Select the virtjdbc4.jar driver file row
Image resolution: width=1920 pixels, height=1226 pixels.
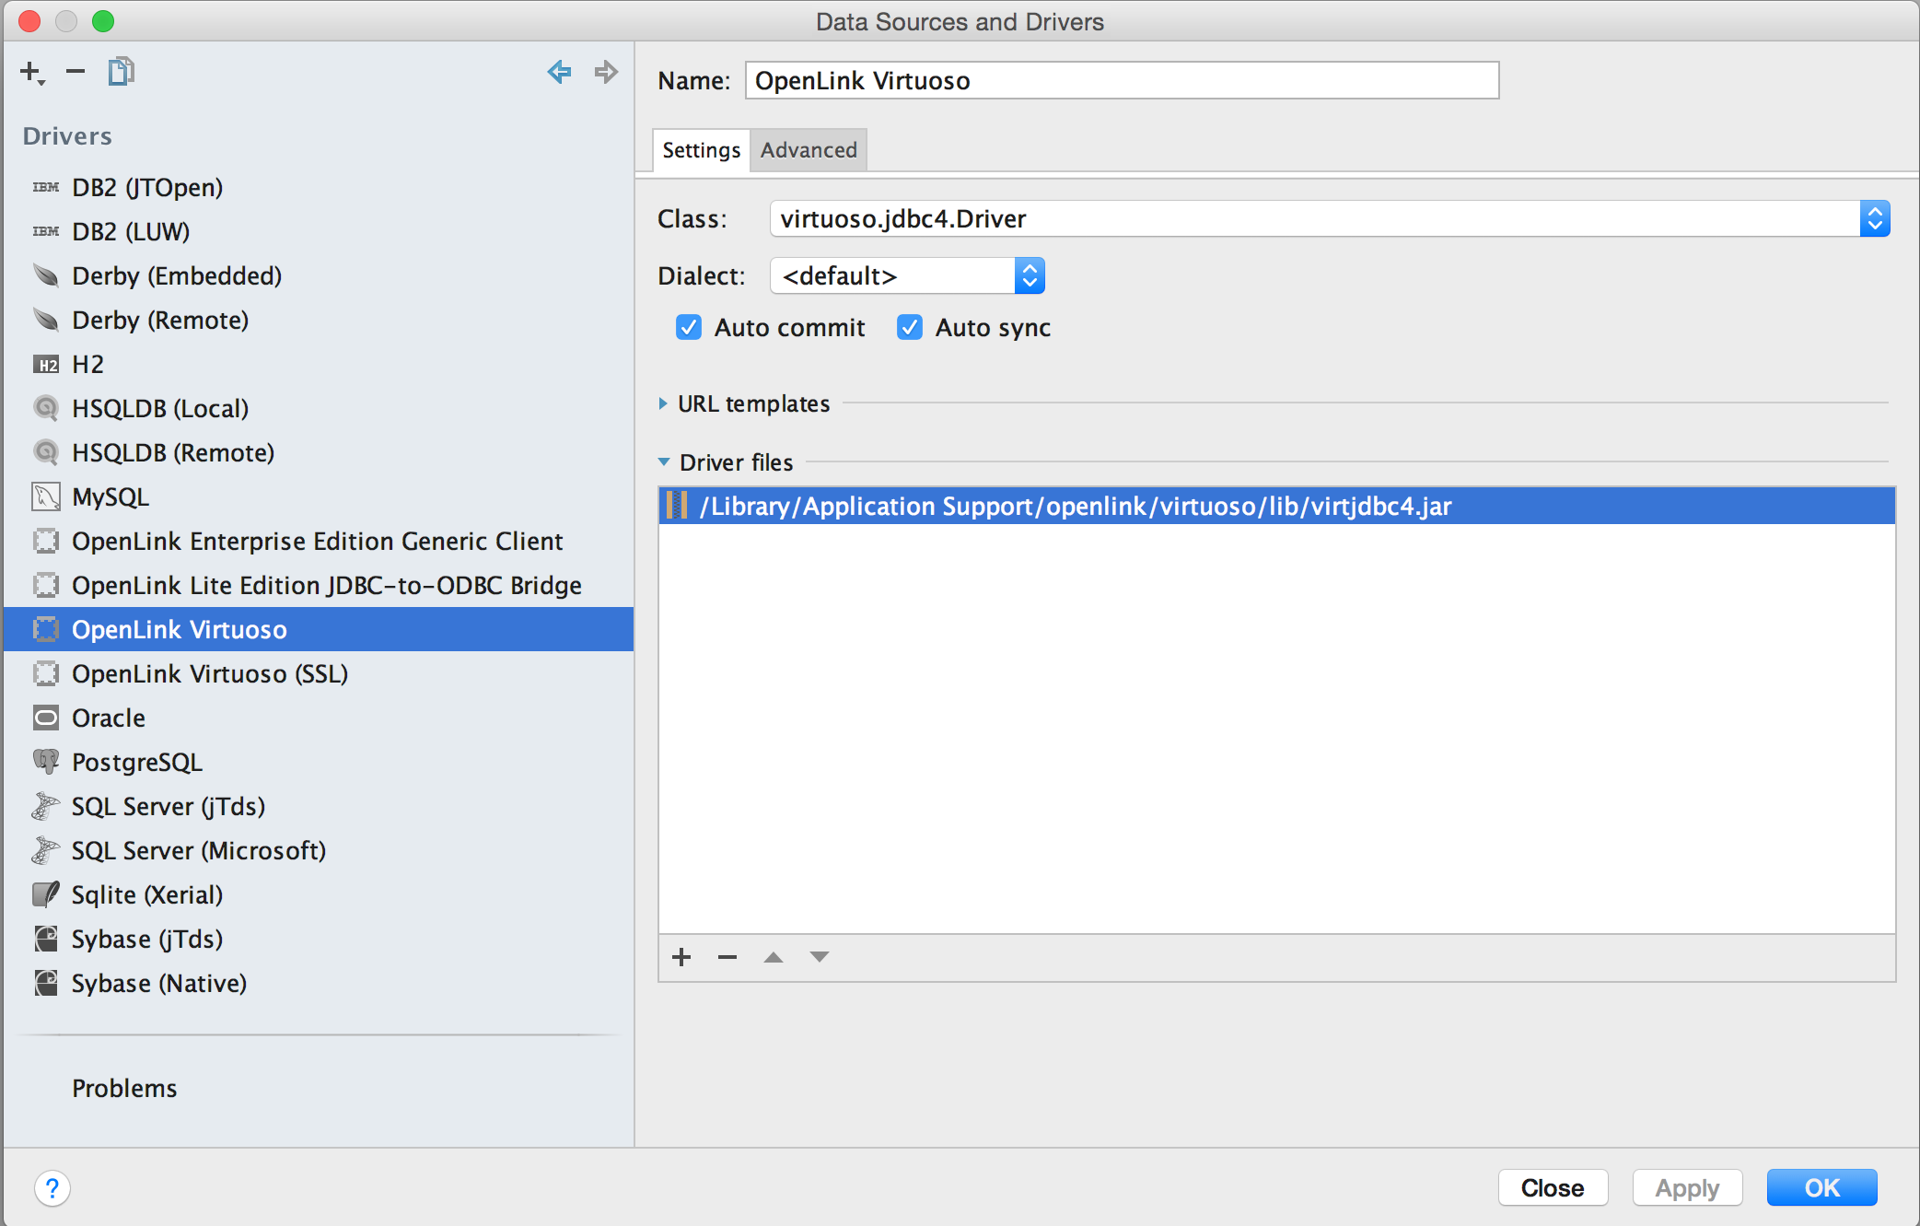coord(1276,506)
